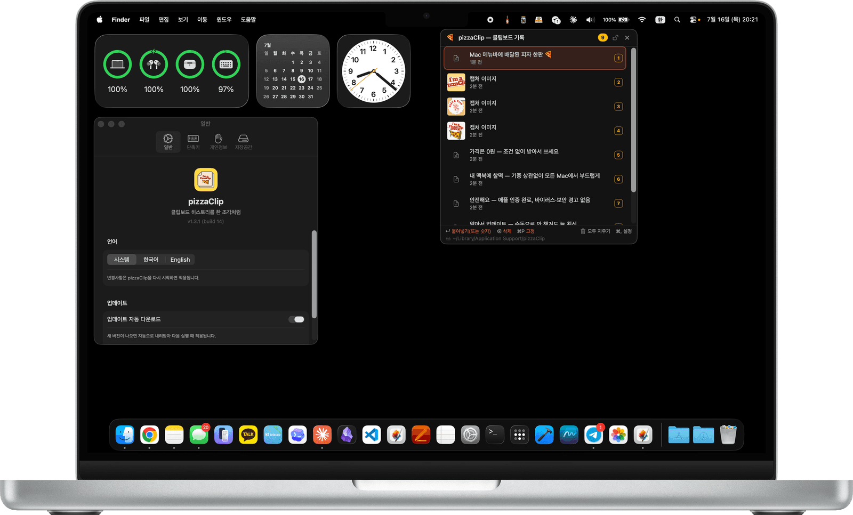Open Google Chrome from the Dock

tap(150, 435)
